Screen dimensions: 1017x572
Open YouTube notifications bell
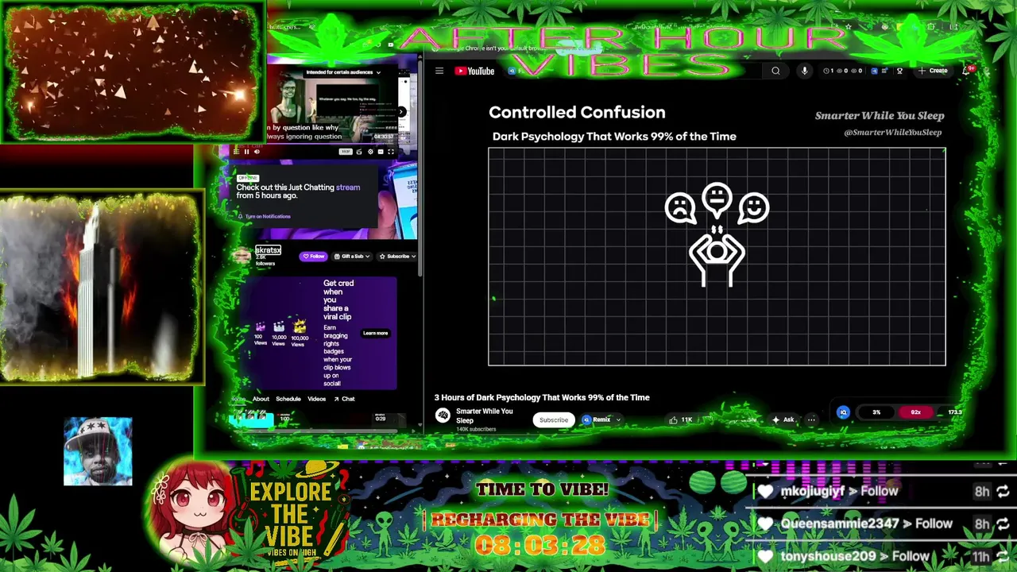[967, 71]
